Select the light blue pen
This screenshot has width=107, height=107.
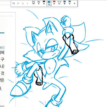[49, 3]
